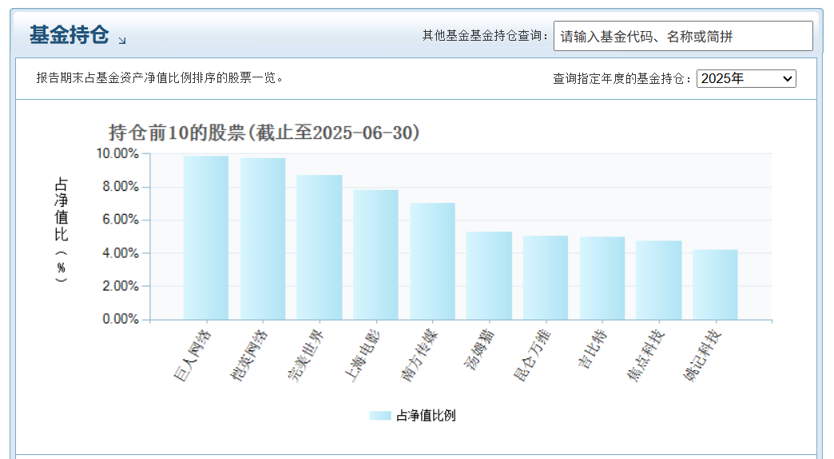Select the 焦点科技 bar in chart

point(658,280)
